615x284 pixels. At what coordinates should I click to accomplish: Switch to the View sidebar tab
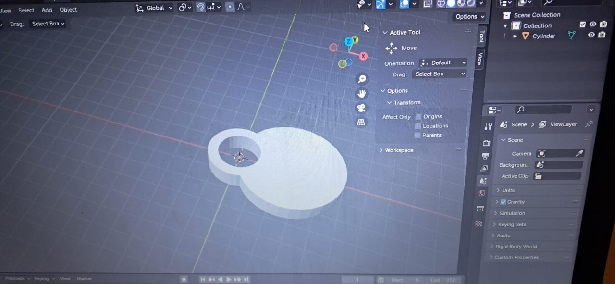pos(479,59)
